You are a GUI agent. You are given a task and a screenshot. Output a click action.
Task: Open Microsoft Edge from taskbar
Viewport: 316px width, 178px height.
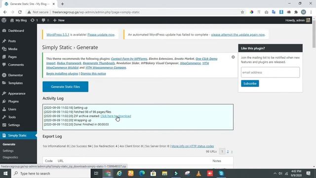coord(142,174)
